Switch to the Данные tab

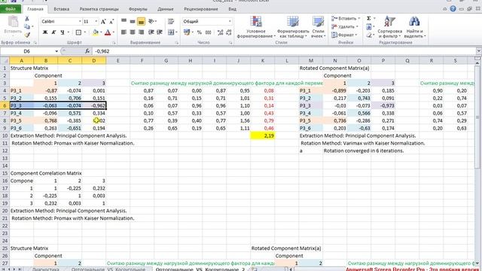(x=166, y=9)
